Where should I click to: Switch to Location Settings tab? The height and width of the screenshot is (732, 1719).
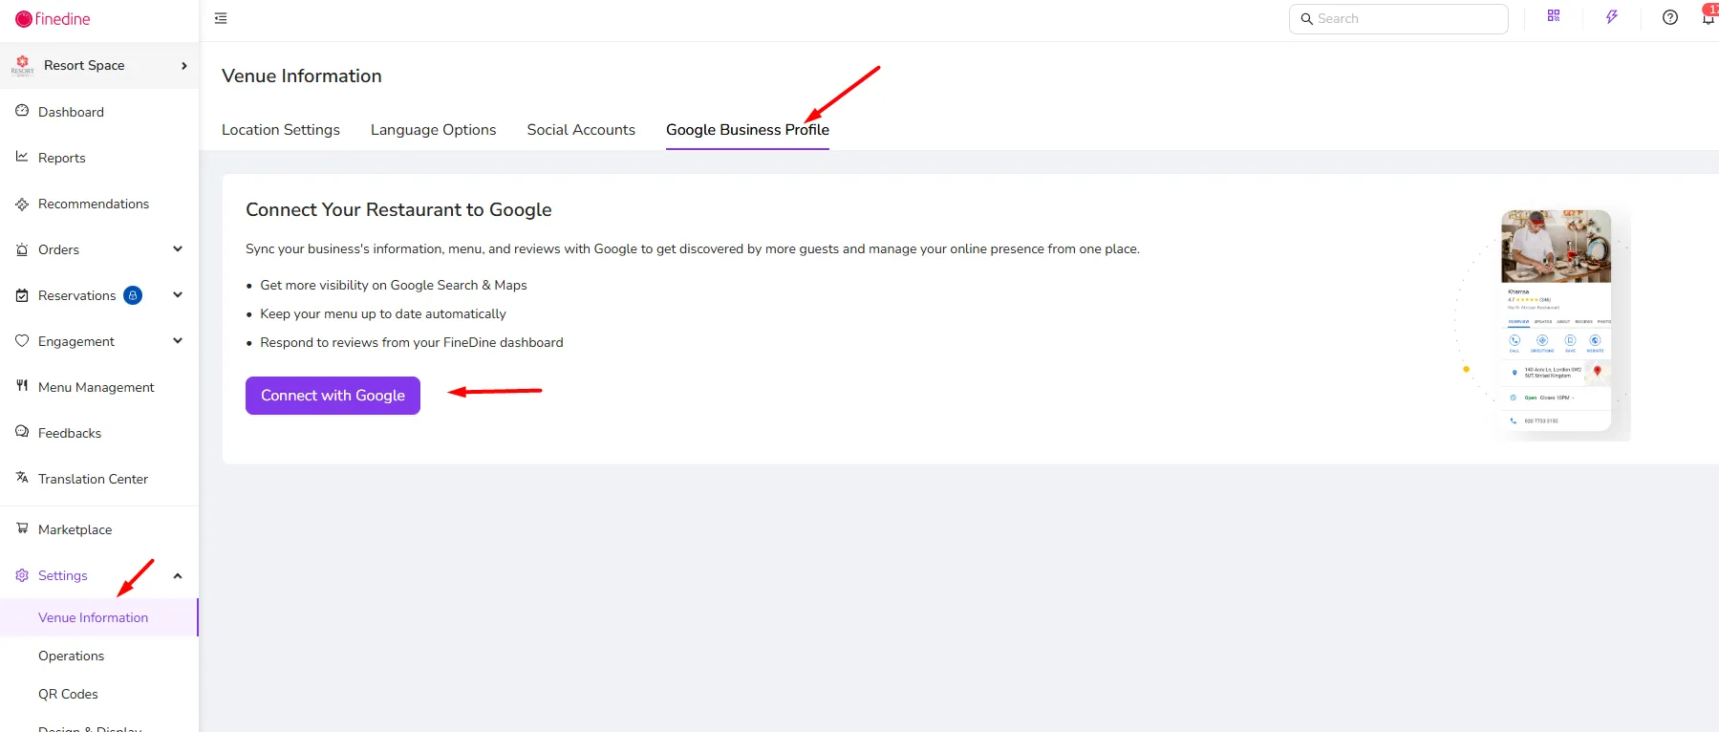pyautogui.click(x=281, y=130)
